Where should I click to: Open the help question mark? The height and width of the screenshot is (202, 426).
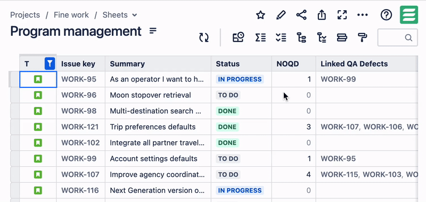point(386,15)
